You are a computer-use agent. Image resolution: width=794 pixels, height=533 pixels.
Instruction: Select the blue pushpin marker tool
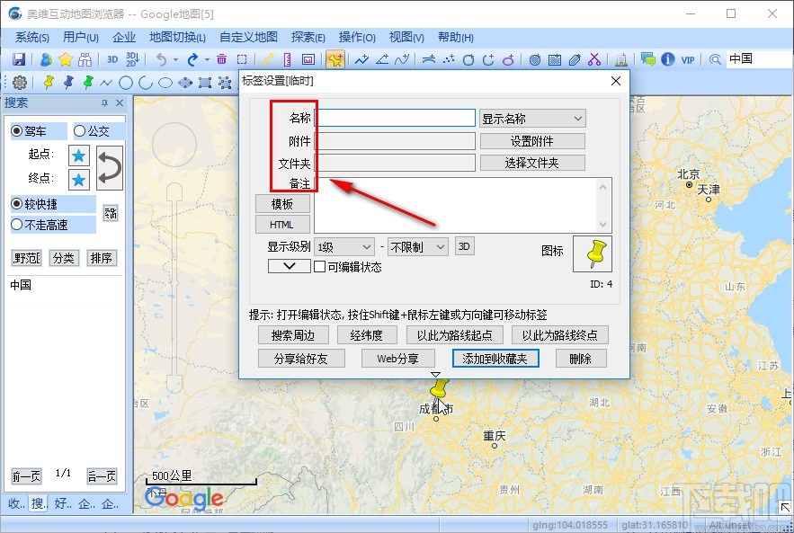pos(68,82)
